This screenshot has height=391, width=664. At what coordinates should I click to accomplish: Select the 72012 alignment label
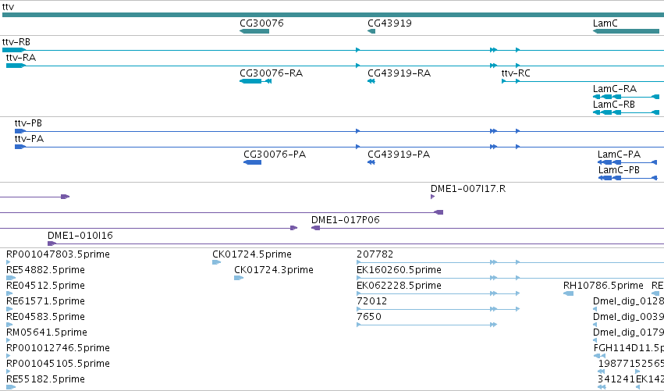[x=372, y=301]
